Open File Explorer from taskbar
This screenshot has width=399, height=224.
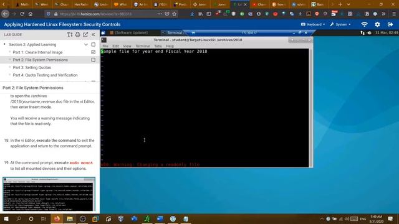(x=70, y=218)
